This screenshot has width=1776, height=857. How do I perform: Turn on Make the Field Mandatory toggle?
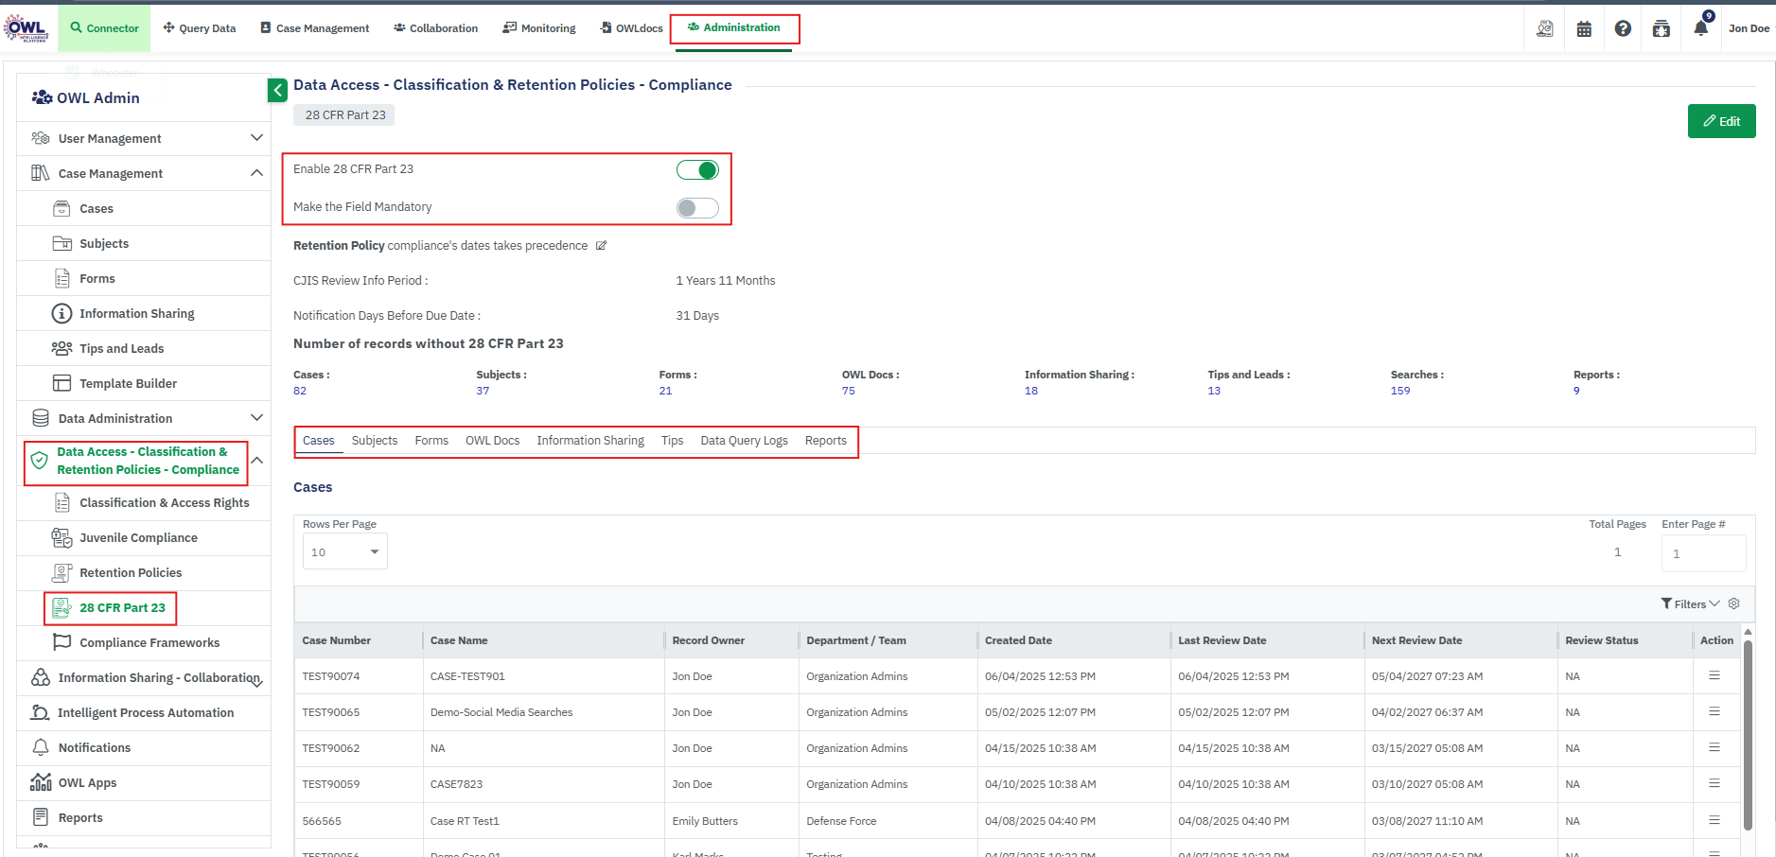(x=697, y=208)
